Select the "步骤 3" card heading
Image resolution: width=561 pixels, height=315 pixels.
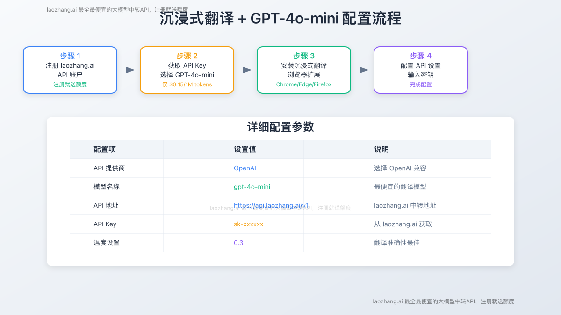304,56
